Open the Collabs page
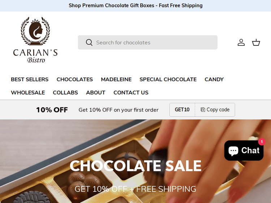Viewport: 271px width, 203px height. pos(65,93)
